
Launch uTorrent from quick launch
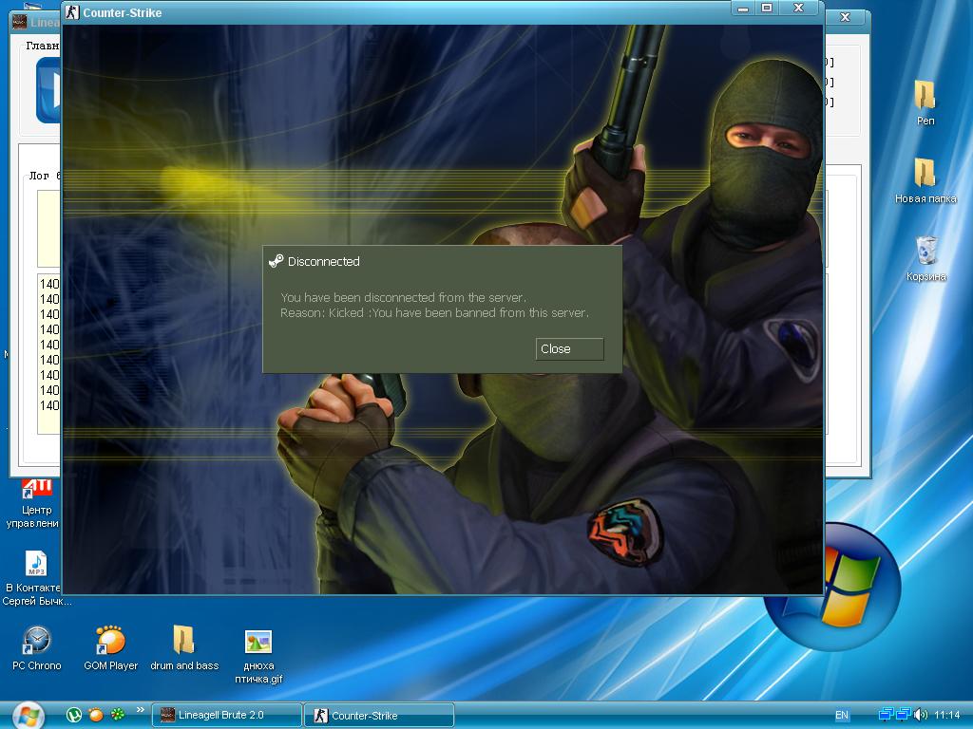pos(74,715)
